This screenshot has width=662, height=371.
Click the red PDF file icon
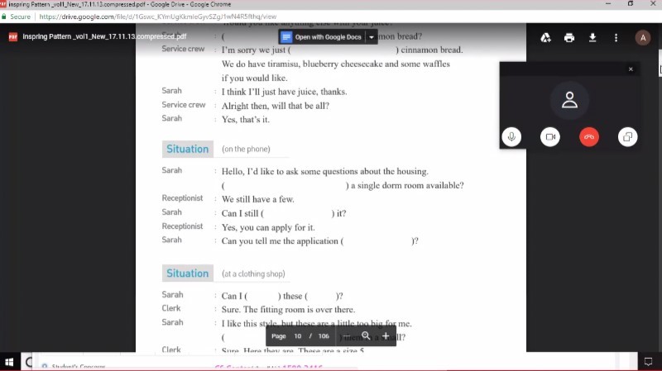[x=13, y=36]
